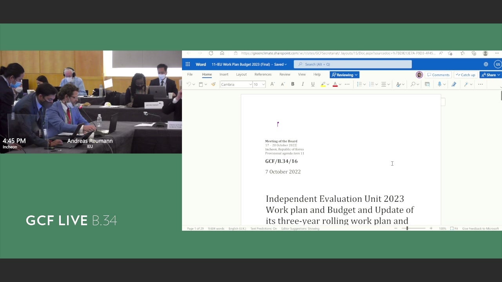This screenshot has width=502, height=282.
Task: Click the zoom out minus button
Action: pyautogui.click(x=396, y=228)
